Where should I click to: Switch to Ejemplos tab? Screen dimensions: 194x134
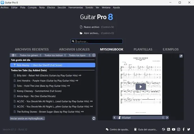[171, 49]
